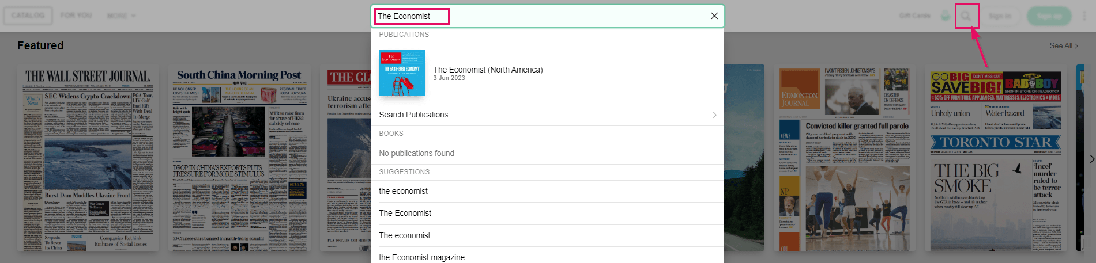Open the Search Publications row

point(547,115)
